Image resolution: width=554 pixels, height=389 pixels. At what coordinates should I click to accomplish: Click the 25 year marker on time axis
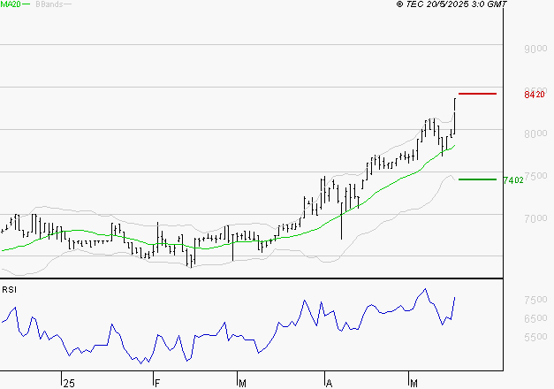(x=69, y=384)
